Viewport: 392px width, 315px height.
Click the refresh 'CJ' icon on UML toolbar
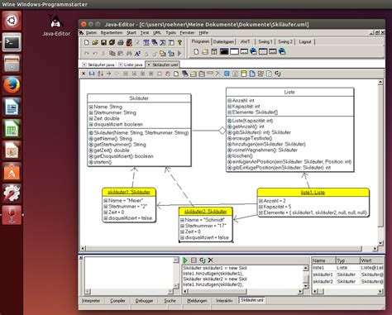tap(278, 74)
